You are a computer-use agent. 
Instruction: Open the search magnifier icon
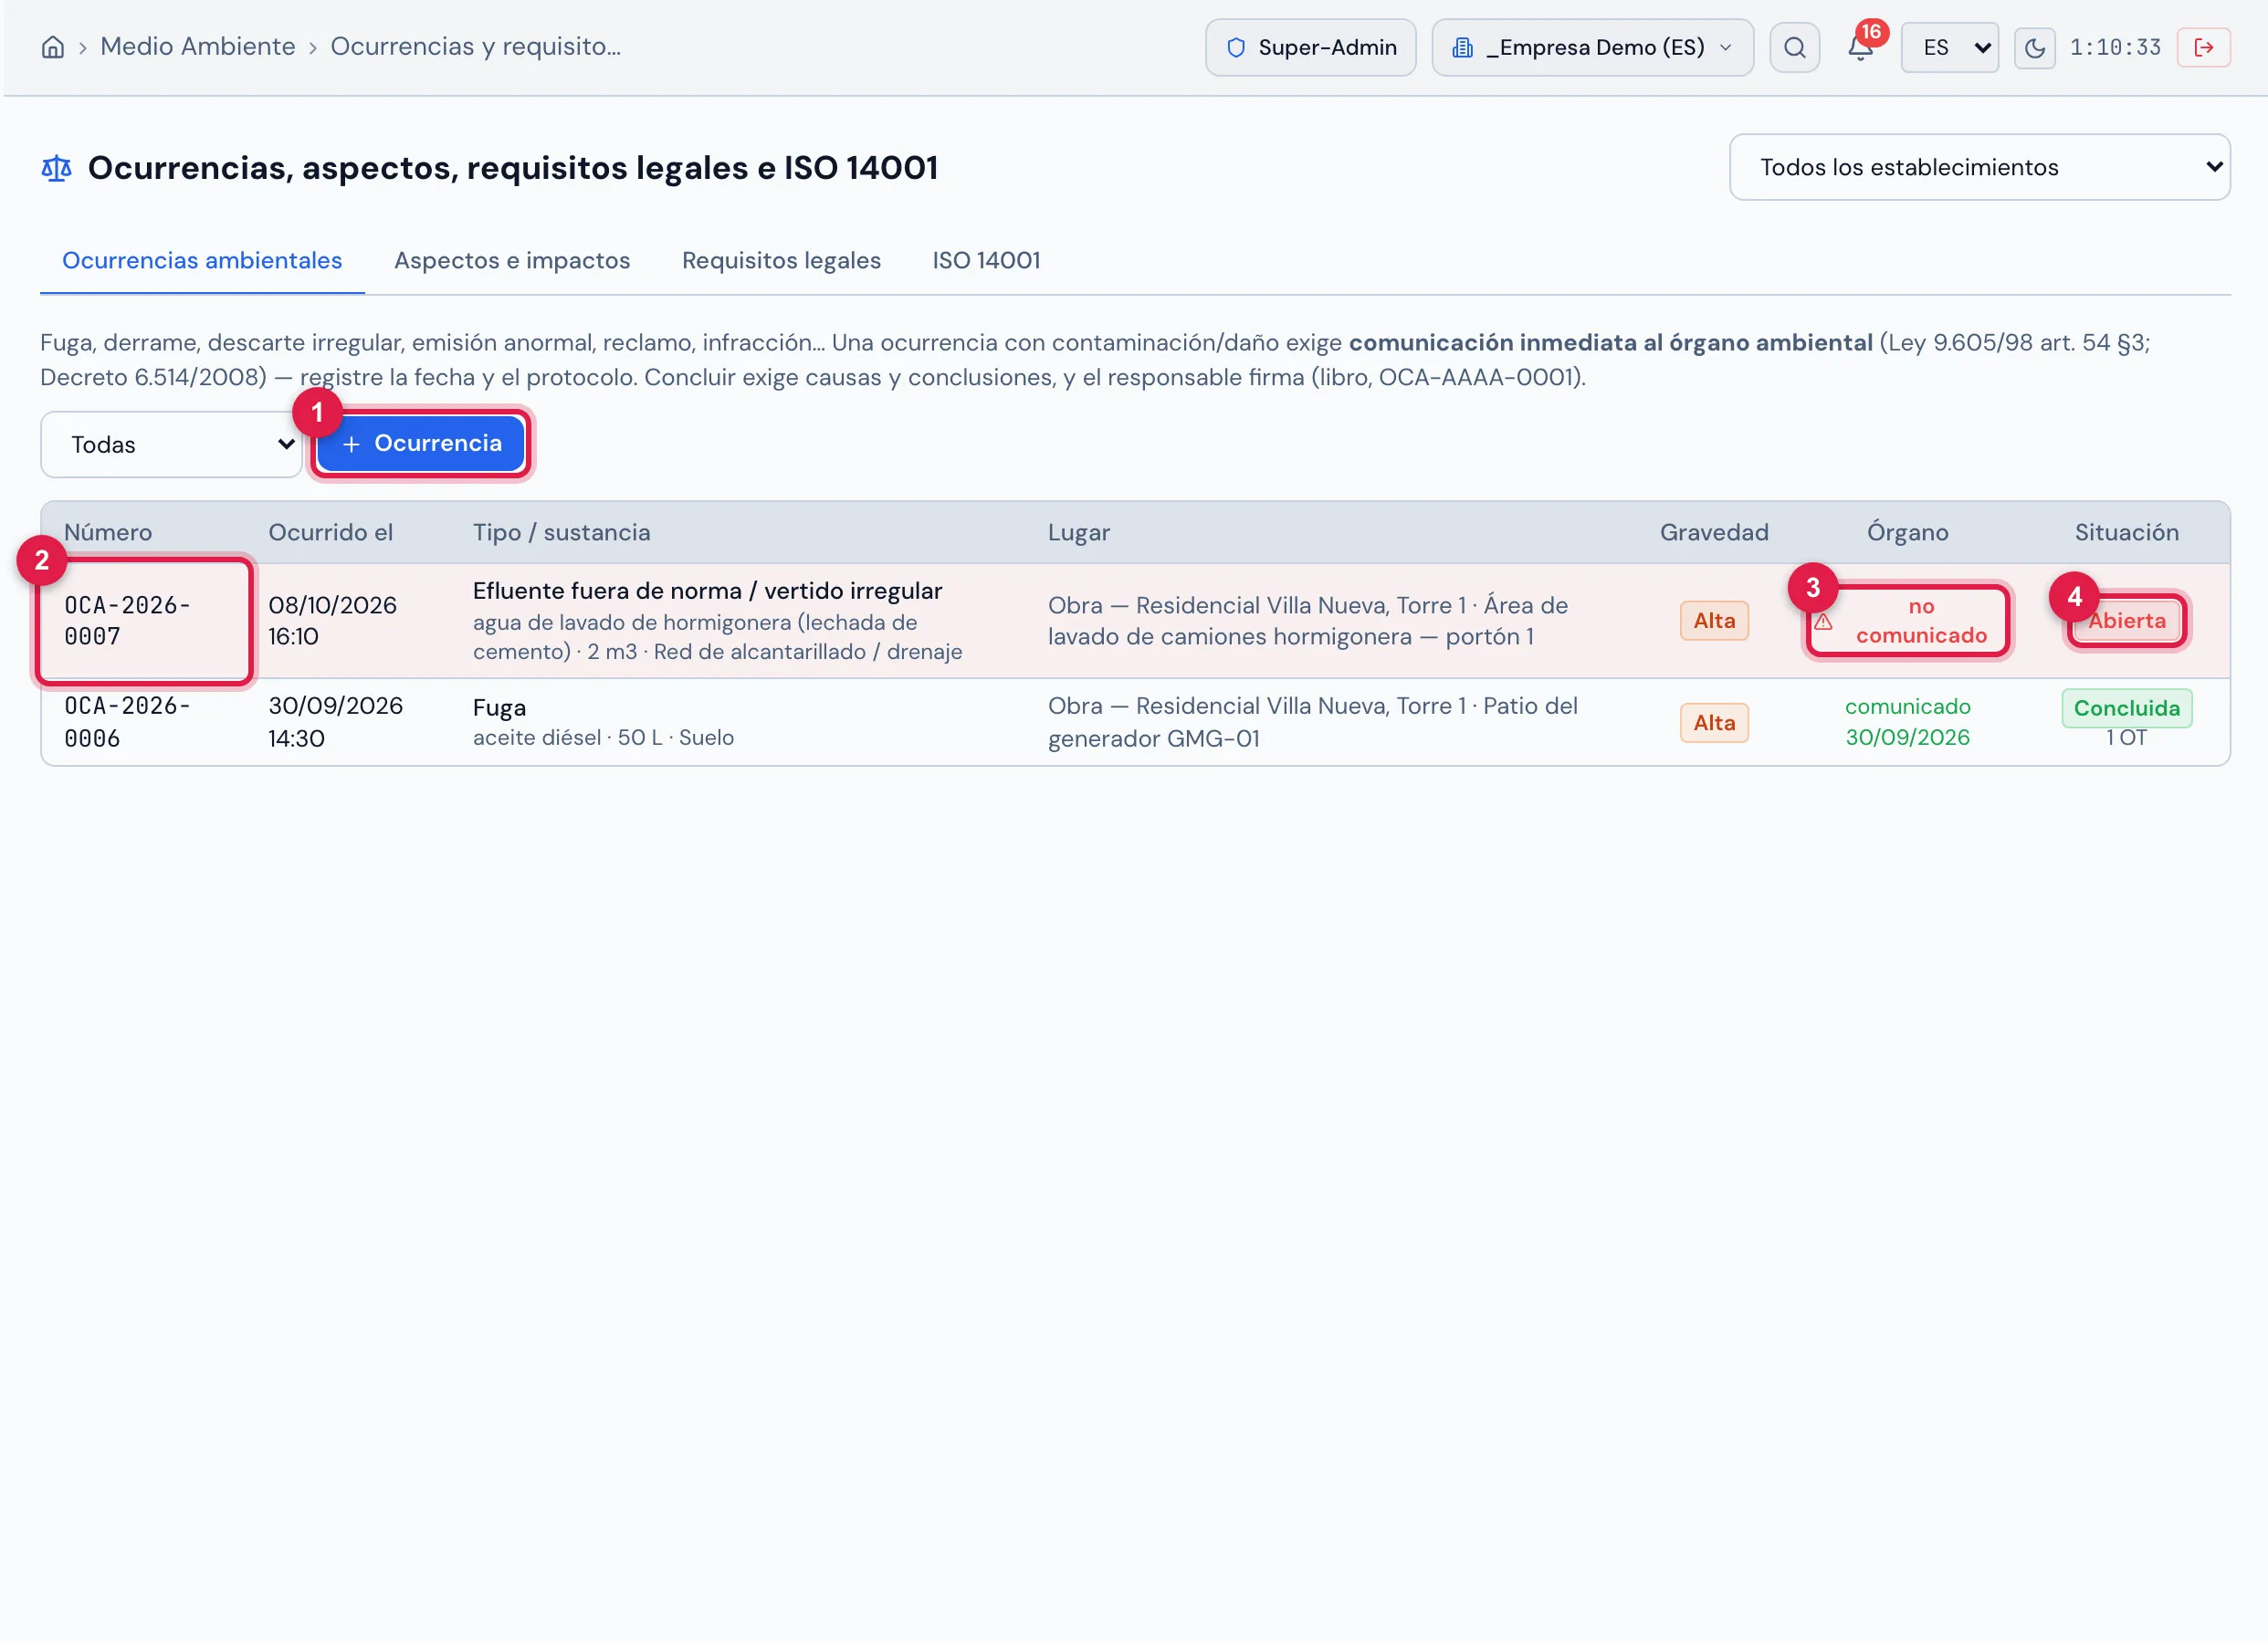tap(1794, 47)
